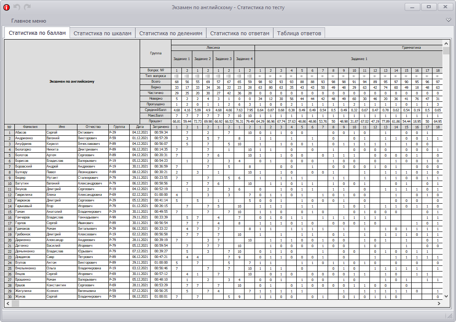Select the Лексика section header

pyautogui.click(x=213, y=47)
